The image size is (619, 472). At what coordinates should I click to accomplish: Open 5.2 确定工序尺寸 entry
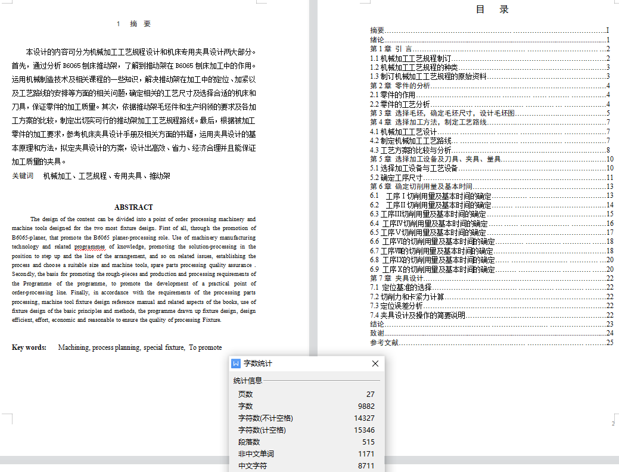pyautogui.click(x=492, y=178)
